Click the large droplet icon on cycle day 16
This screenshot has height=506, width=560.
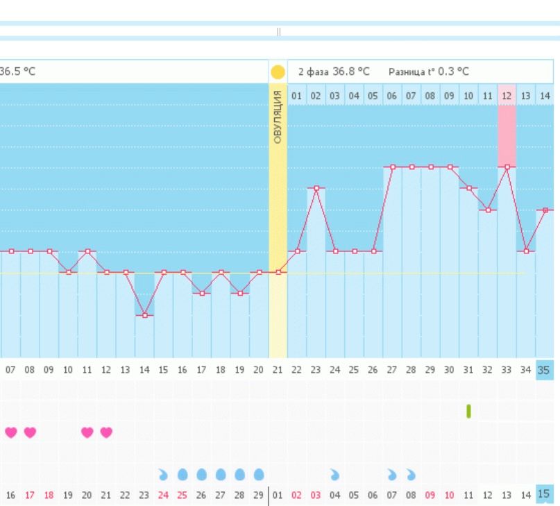tap(183, 474)
